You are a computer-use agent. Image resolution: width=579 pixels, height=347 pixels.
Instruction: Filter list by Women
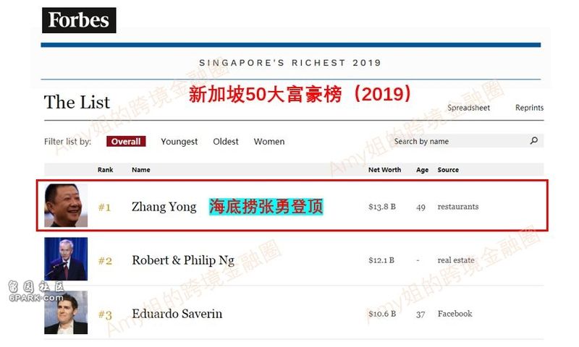click(x=269, y=142)
